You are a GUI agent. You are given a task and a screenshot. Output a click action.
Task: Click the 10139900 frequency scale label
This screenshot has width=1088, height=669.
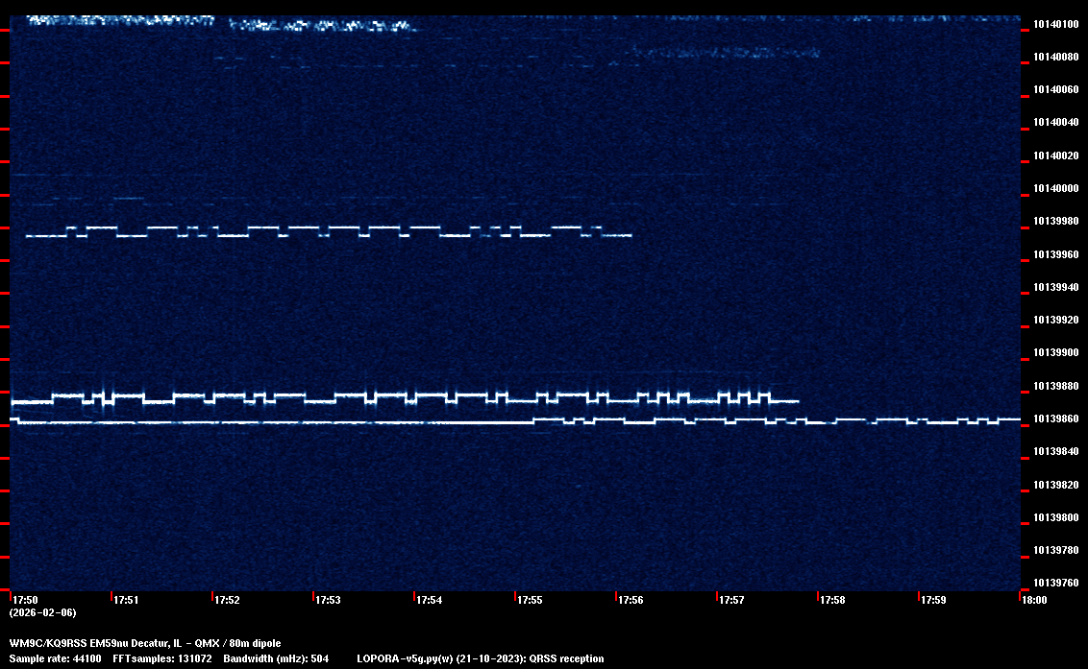[1055, 353]
